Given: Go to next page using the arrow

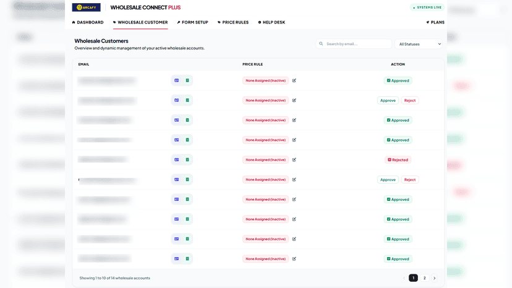Looking at the screenshot, I should tap(434, 278).
